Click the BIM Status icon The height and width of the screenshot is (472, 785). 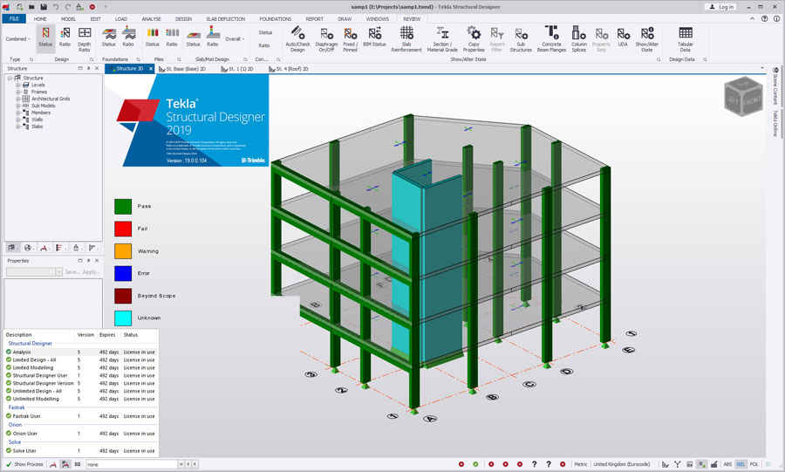[x=375, y=38]
